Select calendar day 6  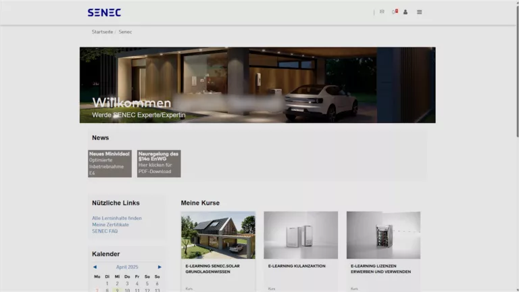157,283
